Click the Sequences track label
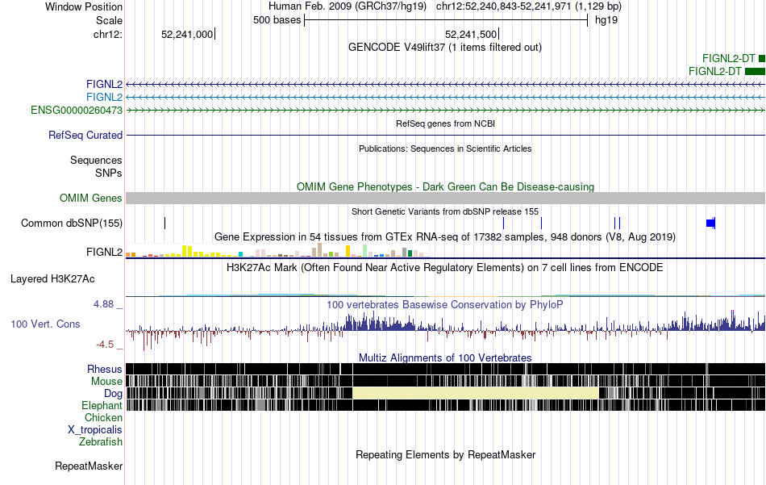This screenshot has height=485, width=766. tap(96, 160)
